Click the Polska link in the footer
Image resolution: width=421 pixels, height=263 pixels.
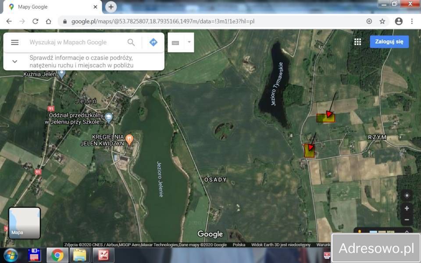[x=239, y=245]
